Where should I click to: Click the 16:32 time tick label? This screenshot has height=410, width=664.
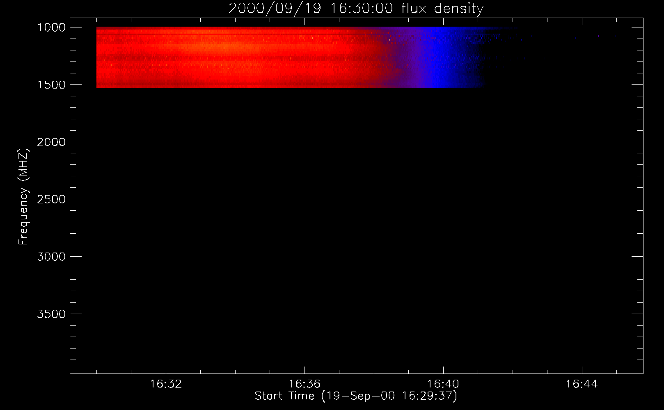pos(166,384)
